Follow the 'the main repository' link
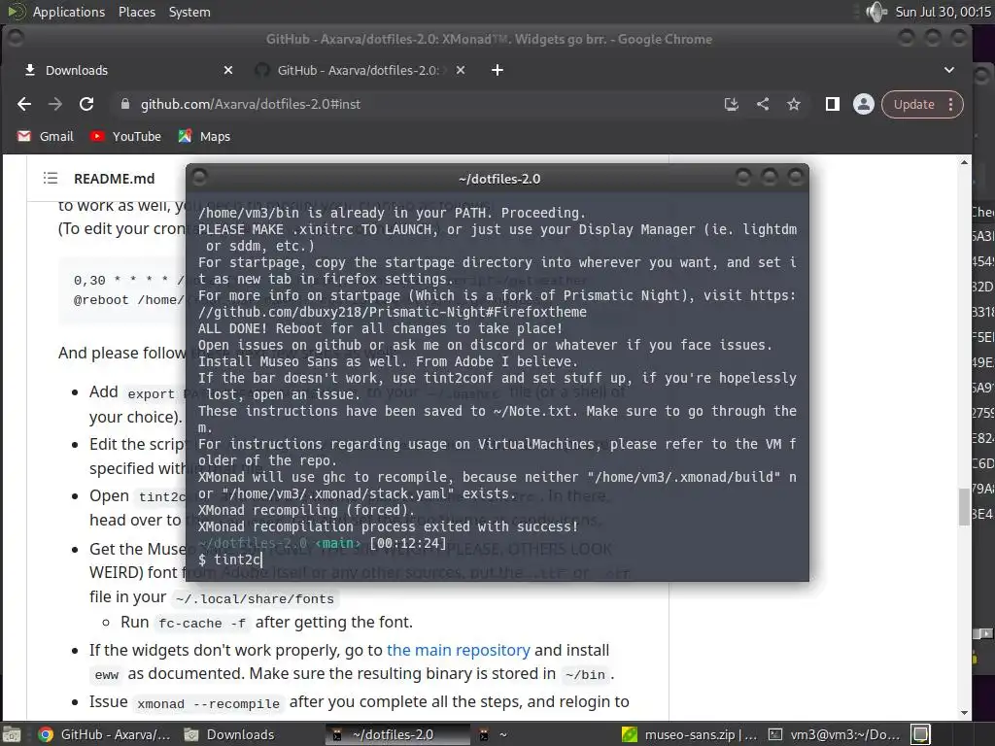Screen dimensions: 995x746 pos(459,650)
